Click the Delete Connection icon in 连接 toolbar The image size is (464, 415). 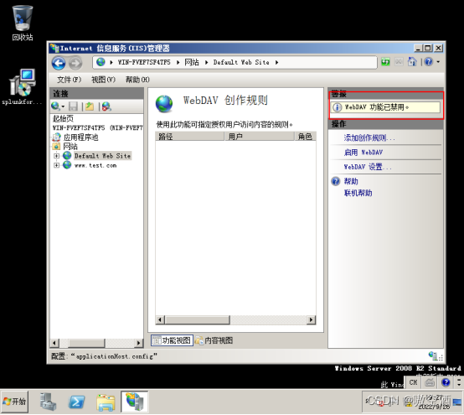click(106, 106)
